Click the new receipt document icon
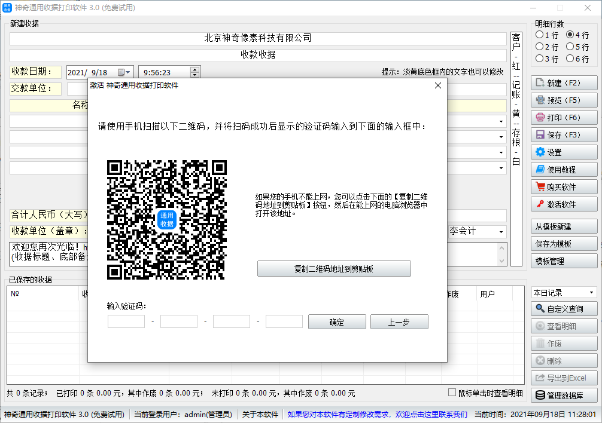This screenshot has width=602, height=423. 540,83
